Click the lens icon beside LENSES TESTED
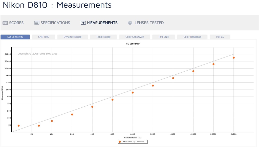 (x=130, y=23)
